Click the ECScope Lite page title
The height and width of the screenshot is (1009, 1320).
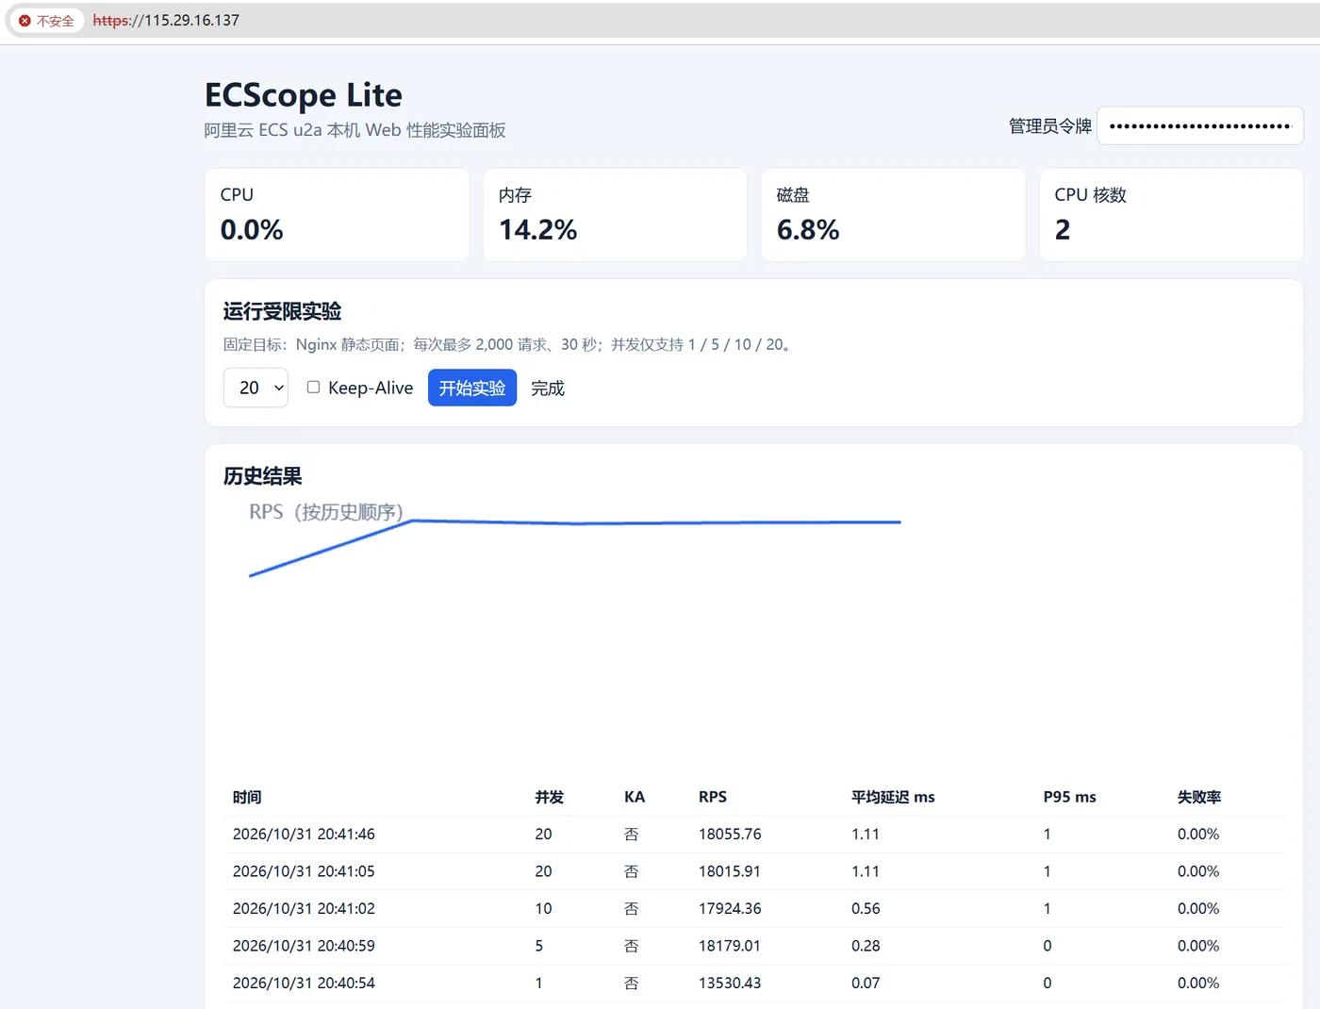tap(304, 95)
